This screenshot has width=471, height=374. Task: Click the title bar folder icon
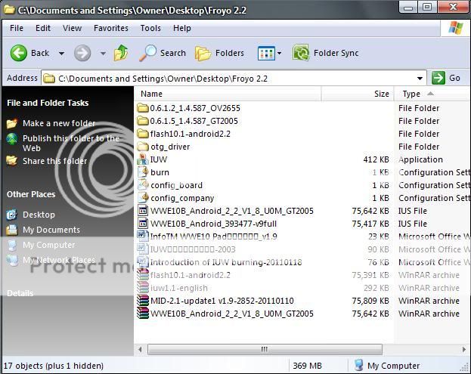(x=9, y=10)
